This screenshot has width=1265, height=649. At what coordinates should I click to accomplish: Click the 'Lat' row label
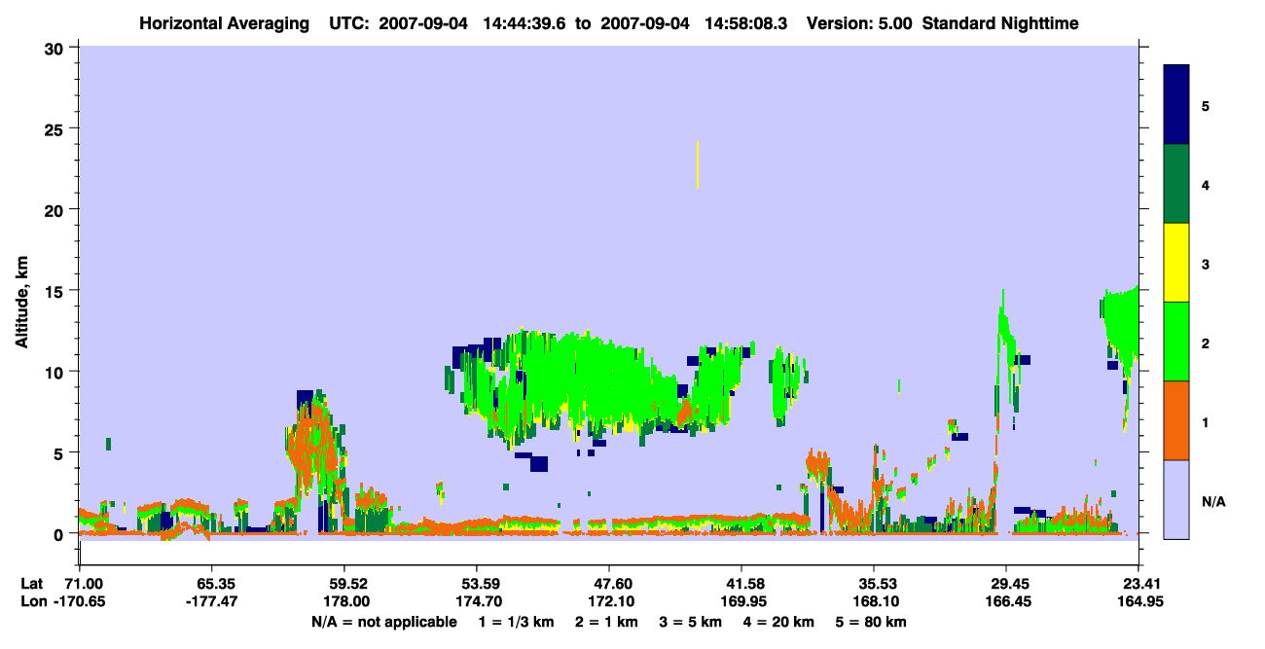32,584
